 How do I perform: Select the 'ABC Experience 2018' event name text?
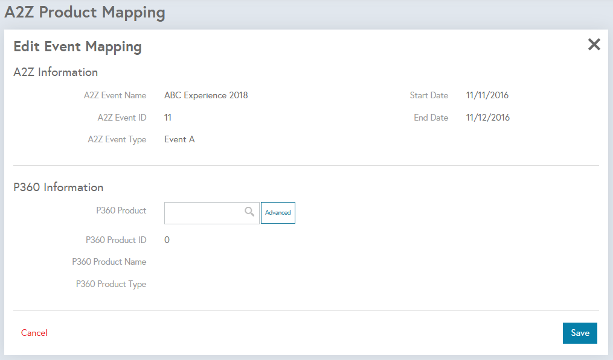pyautogui.click(x=206, y=95)
